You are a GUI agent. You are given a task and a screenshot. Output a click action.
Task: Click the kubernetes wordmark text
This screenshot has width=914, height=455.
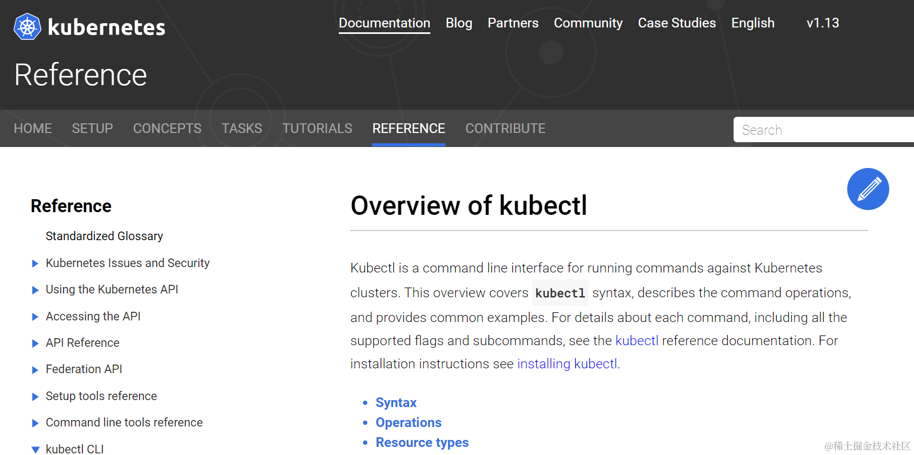pos(106,27)
